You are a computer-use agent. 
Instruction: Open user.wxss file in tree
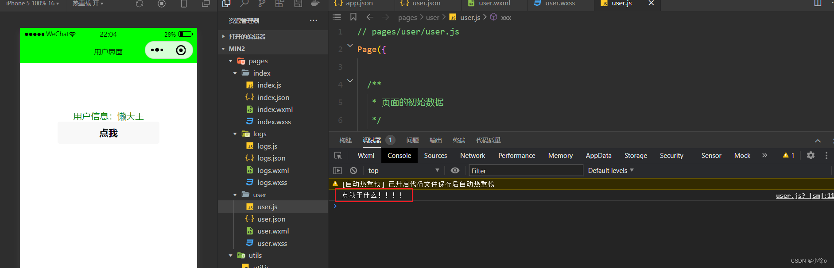pos(273,243)
